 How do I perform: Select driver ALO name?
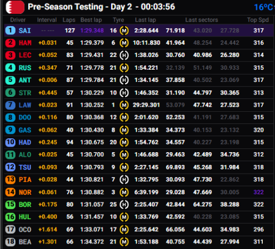point(25,154)
